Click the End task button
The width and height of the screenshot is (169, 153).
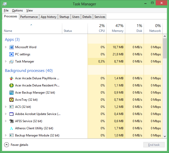click(x=154, y=145)
